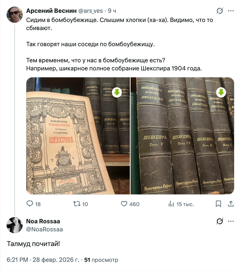241x271 pixels.
Task: Click the Noa Rossaa display name
Action: pos(43,221)
